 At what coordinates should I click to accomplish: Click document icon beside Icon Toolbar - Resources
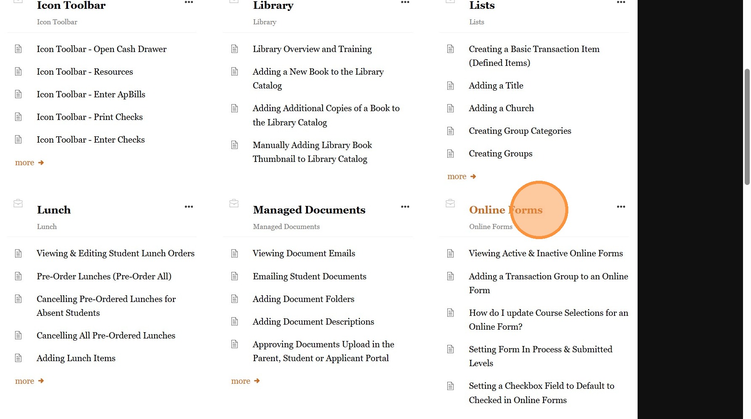click(18, 72)
